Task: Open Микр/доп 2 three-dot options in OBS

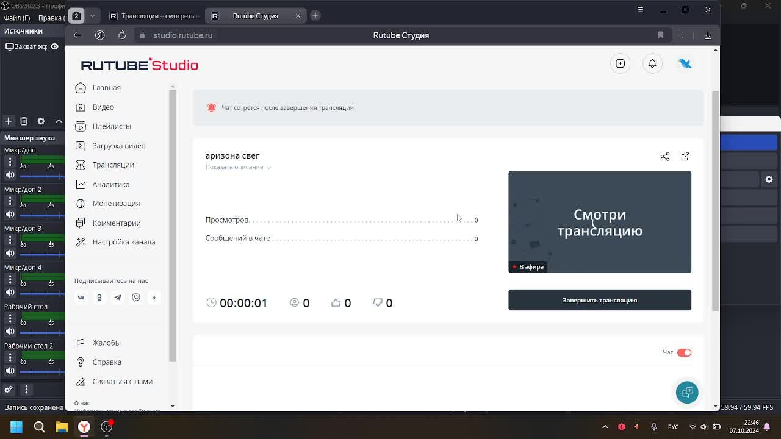Action: 10,201
